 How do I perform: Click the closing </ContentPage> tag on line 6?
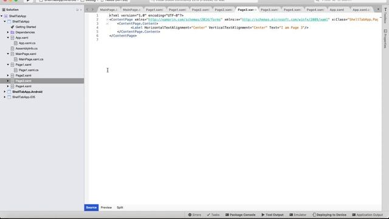(123, 36)
